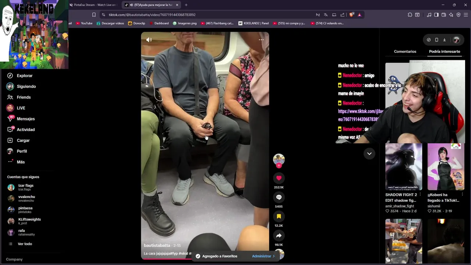Open the vvalenchu followed account
Viewport: 471px width, 265px height.
[26, 199]
